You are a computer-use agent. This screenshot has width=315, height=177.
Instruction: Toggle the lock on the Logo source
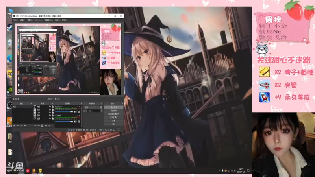pos(53,112)
